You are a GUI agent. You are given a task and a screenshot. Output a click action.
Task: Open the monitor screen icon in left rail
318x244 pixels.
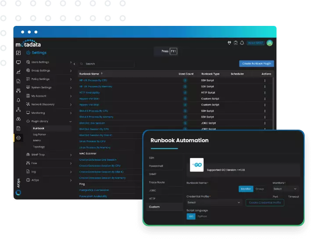(x=18, y=62)
